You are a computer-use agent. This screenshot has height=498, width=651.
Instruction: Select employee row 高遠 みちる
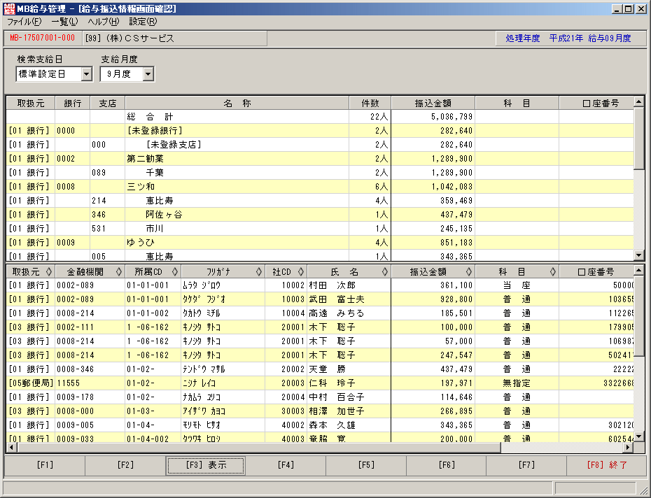click(320, 313)
